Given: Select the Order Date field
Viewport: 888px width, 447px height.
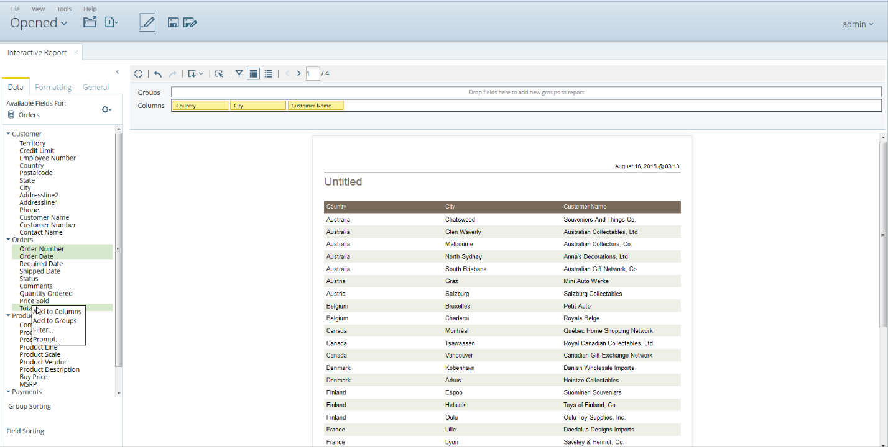Looking at the screenshot, I should click(x=36, y=256).
